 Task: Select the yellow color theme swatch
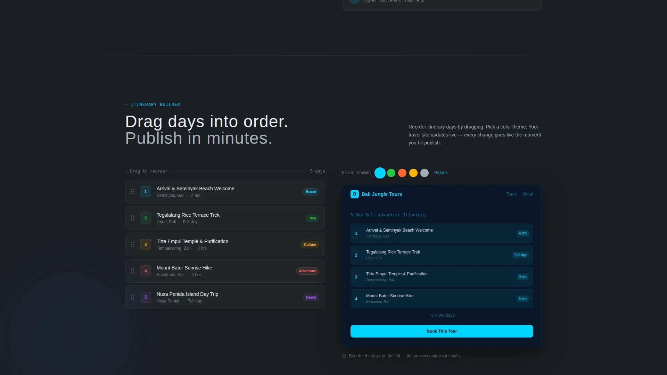point(413,173)
